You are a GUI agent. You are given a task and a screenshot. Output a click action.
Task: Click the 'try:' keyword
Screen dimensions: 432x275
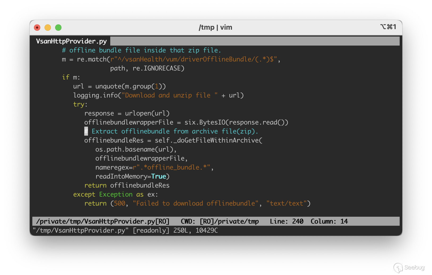coord(80,104)
